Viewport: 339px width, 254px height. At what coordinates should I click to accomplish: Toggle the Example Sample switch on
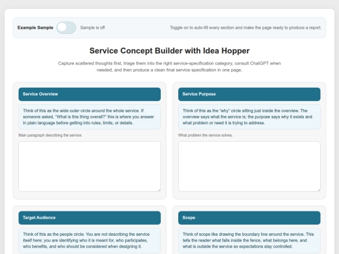[x=66, y=28]
